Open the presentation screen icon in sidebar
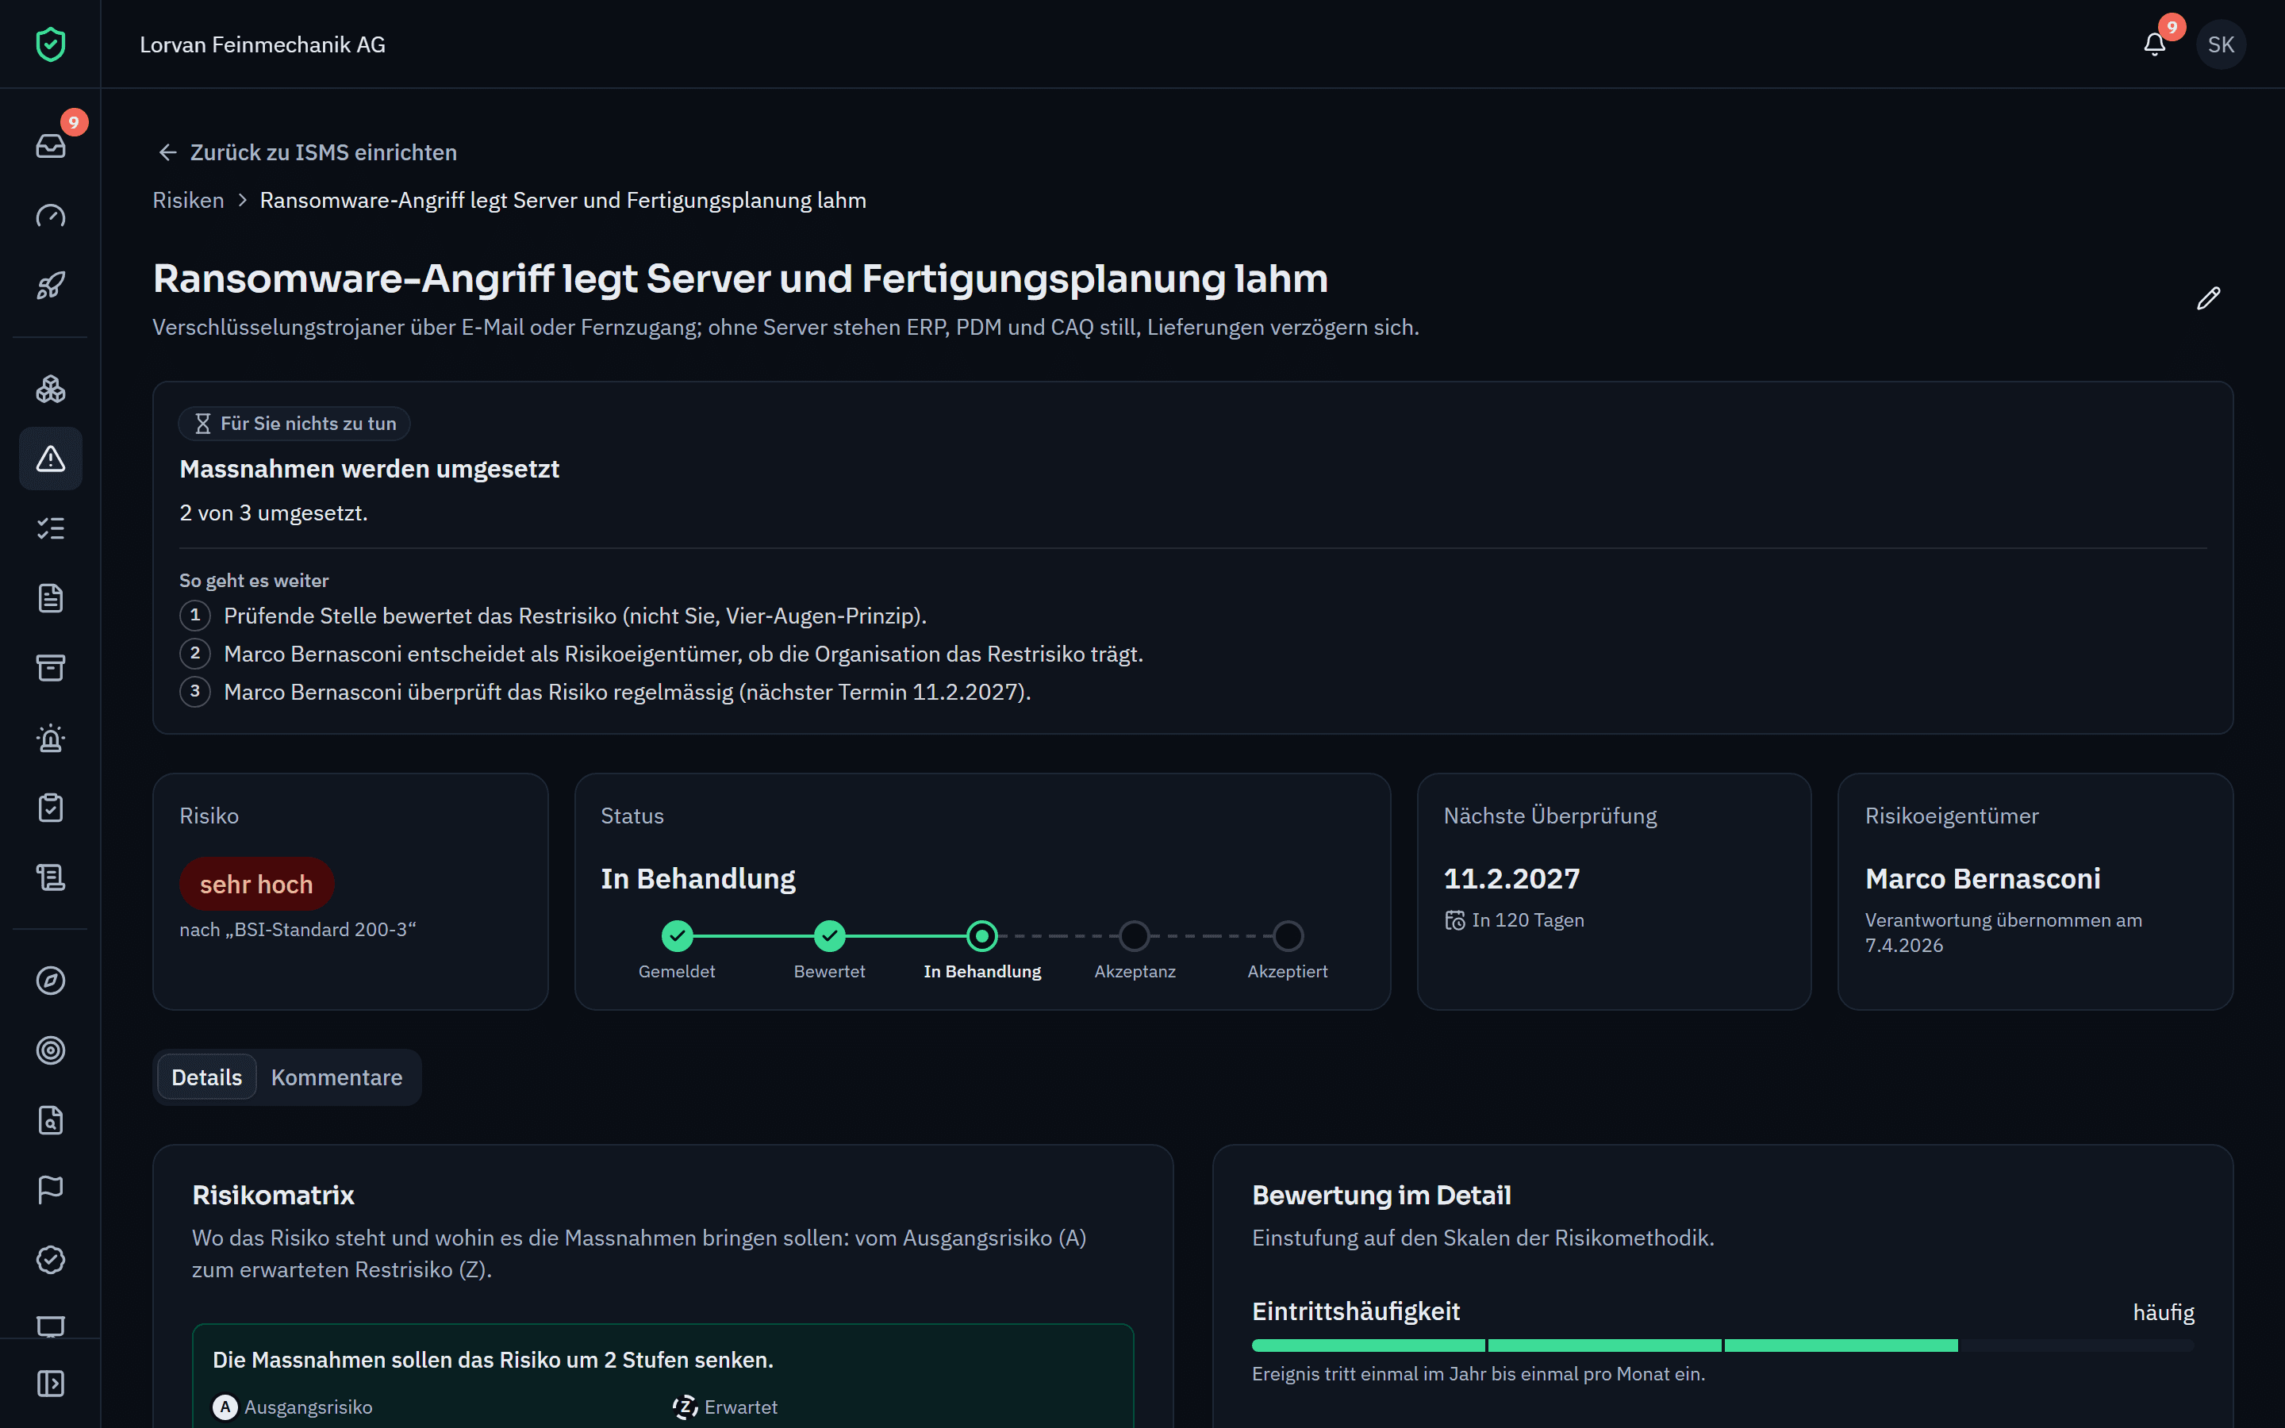2285x1428 pixels. point(50,1324)
